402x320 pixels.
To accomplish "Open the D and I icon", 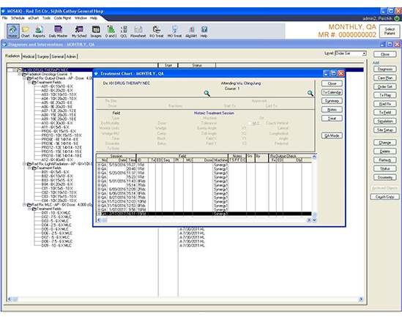I will coord(111,31).
